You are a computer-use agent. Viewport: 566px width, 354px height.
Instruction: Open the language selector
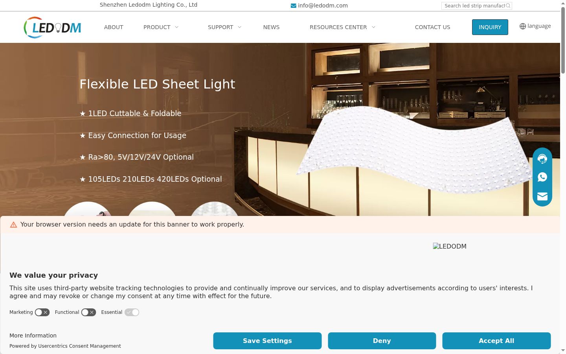pyautogui.click(x=535, y=26)
